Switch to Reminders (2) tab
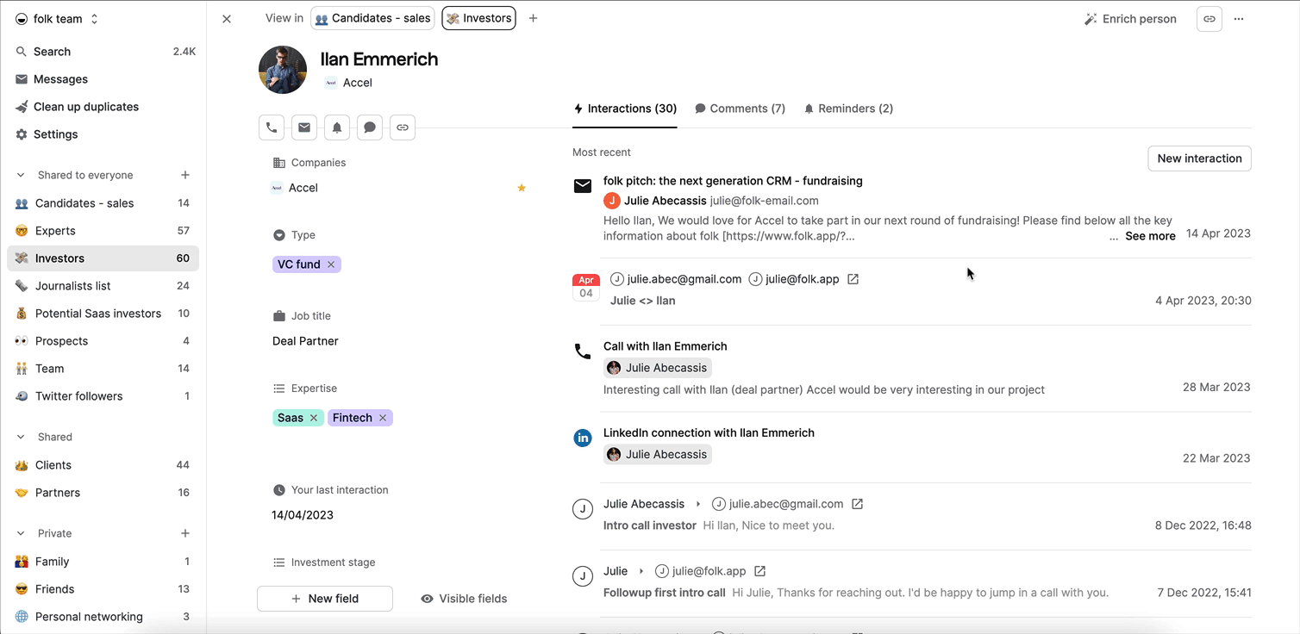The image size is (1300, 634). pyautogui.click(x=848, y=109)
